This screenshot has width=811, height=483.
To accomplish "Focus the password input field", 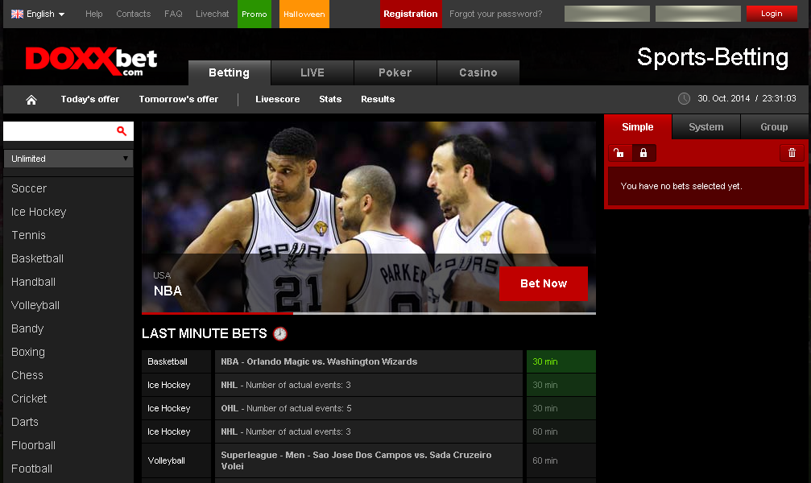I will [x=697, y=14].
